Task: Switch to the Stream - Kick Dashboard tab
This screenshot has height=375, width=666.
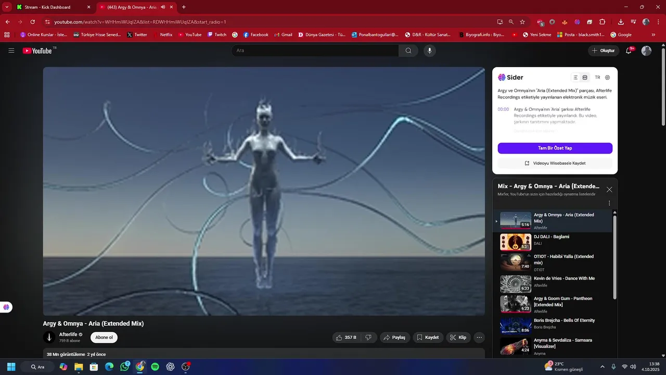Action: (x=53, y=7)
